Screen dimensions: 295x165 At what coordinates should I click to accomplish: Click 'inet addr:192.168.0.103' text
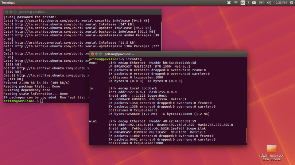[131, 125]
